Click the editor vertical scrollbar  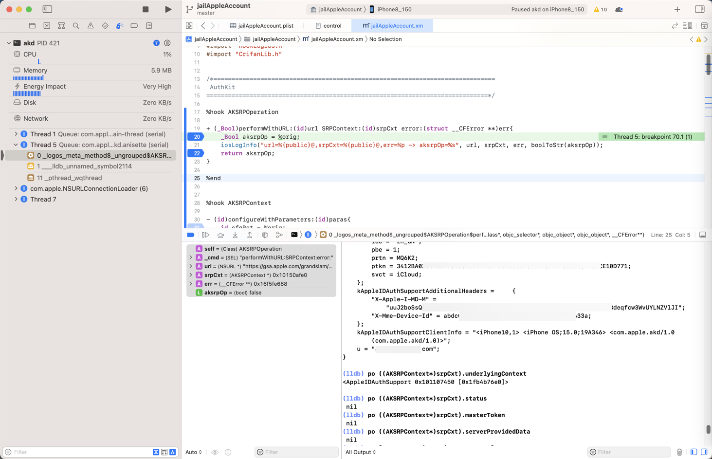point(708,64)
